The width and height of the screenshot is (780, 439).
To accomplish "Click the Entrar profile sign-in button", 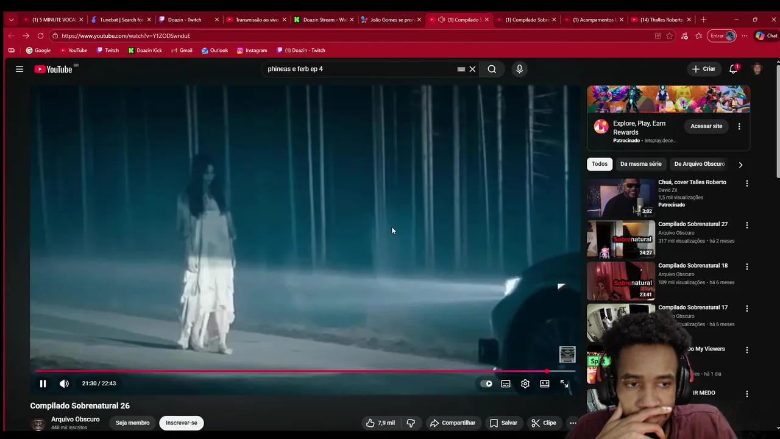I will click(x=723, y=36).
